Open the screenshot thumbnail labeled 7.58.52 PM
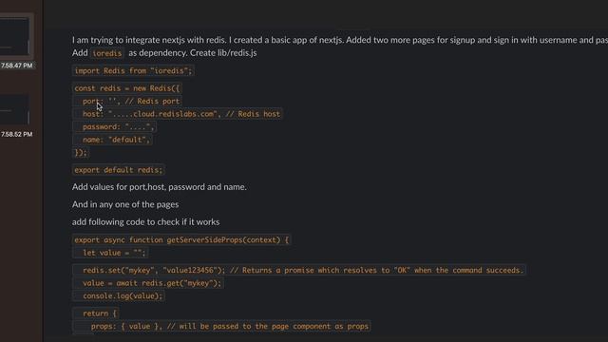608x342 pixels. tap(14, 108)
